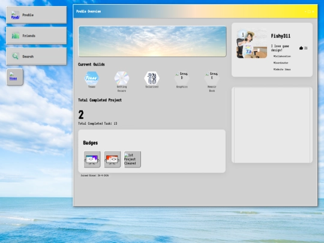Click the Graphics guild label
This screenshot has width=324, height=243.
pyautogui.click(x=182, y=87)
